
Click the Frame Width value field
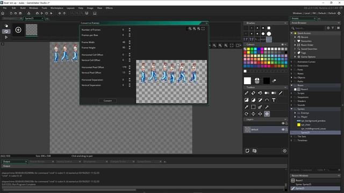pos(124,42)
